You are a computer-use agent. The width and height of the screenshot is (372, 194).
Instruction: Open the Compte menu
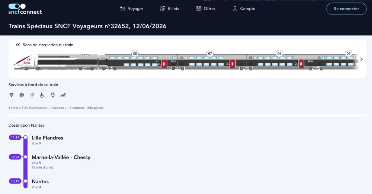point(244,9)
